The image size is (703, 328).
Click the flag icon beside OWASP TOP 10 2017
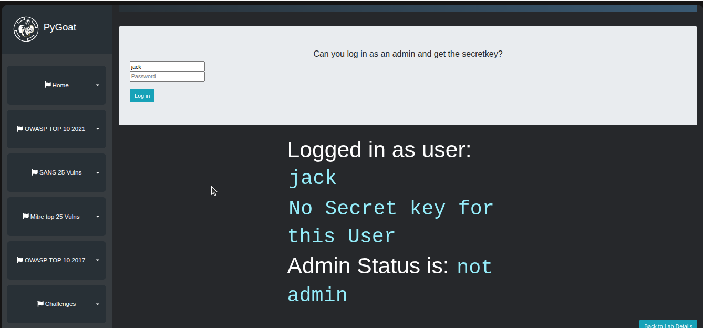[x=20, y=260]
